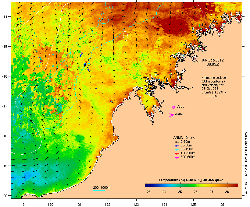250x207 pixels.
Task: Click the dark red 28°C end of colorbar
Action: 235,185
